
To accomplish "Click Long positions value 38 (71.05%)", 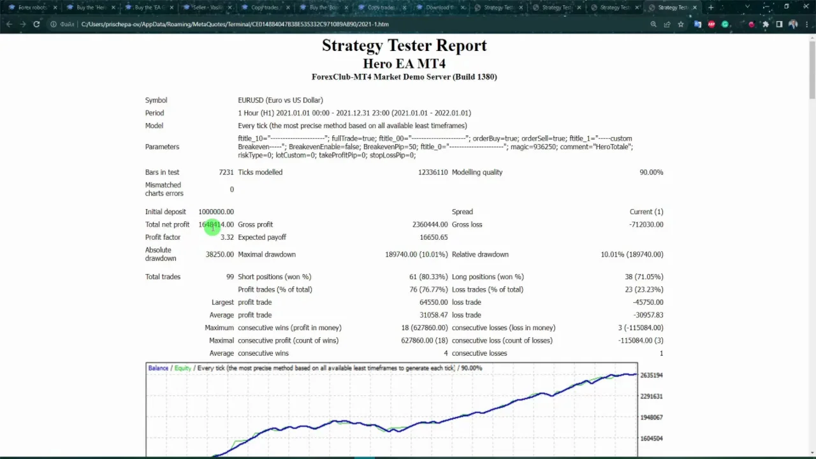I will pyautogui.click(x=645, y=277).
